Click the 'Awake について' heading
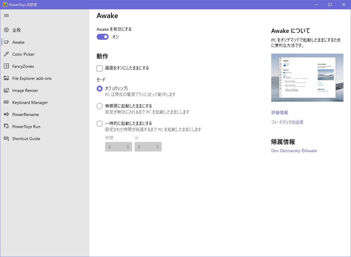 pos(290,31)
